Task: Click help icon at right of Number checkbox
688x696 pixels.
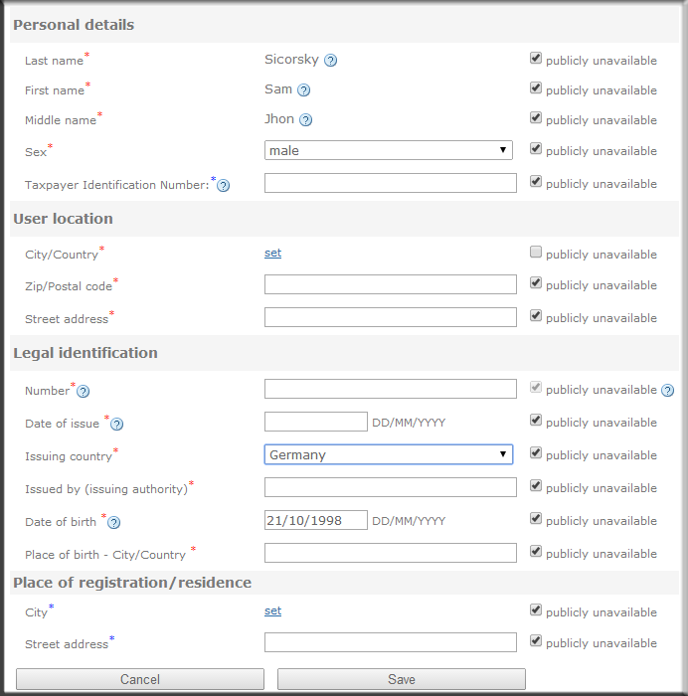Action: pyautogui.click(x=668, y=391)
